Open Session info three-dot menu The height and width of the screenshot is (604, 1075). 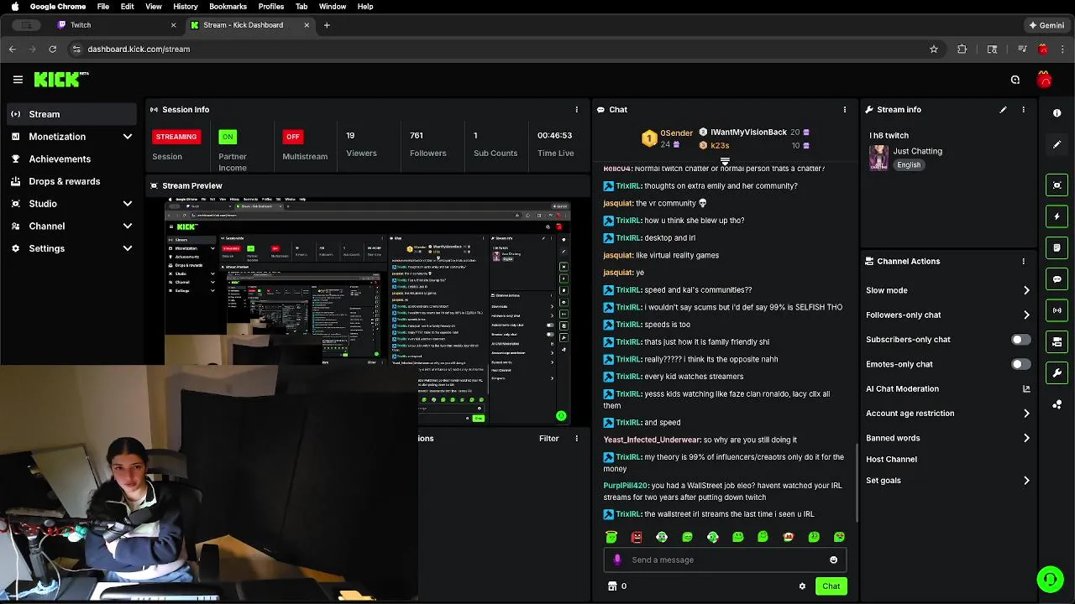[576, 110]
